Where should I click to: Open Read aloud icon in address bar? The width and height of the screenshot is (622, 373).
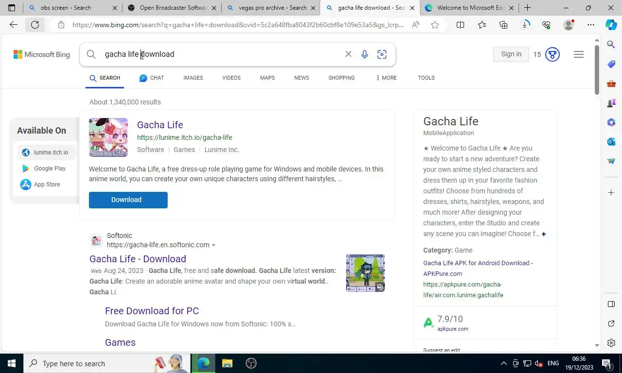click(x=415, y=25)
